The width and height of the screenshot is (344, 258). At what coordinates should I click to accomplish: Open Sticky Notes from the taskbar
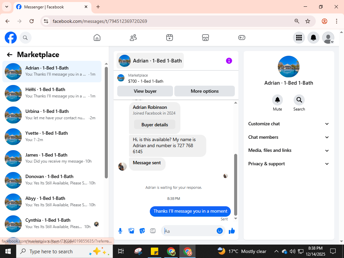(155, 251)
